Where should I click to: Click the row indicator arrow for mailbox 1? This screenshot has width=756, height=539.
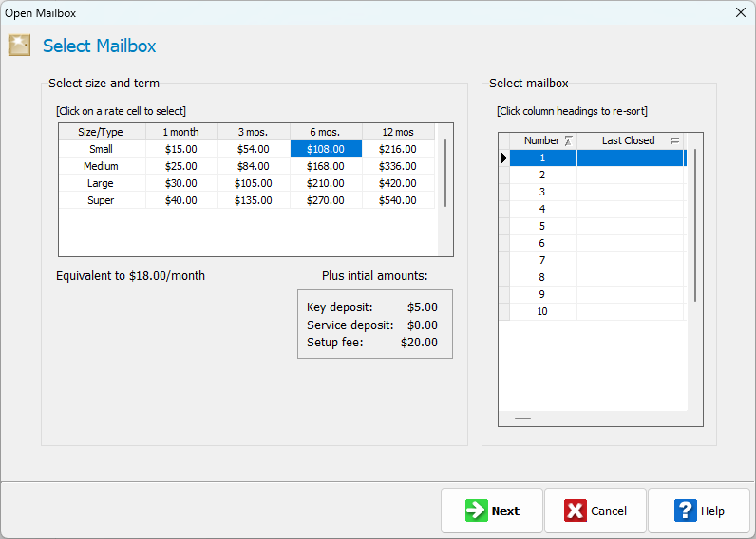pos(504,158)
